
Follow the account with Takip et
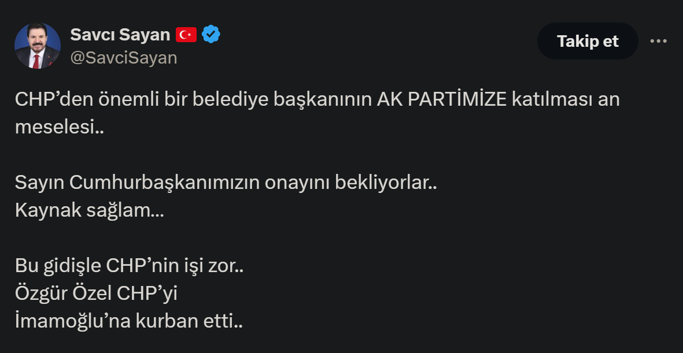[588, 42]
